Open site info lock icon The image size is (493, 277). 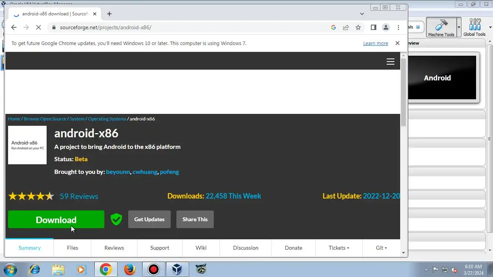click(x=54, y=27)
